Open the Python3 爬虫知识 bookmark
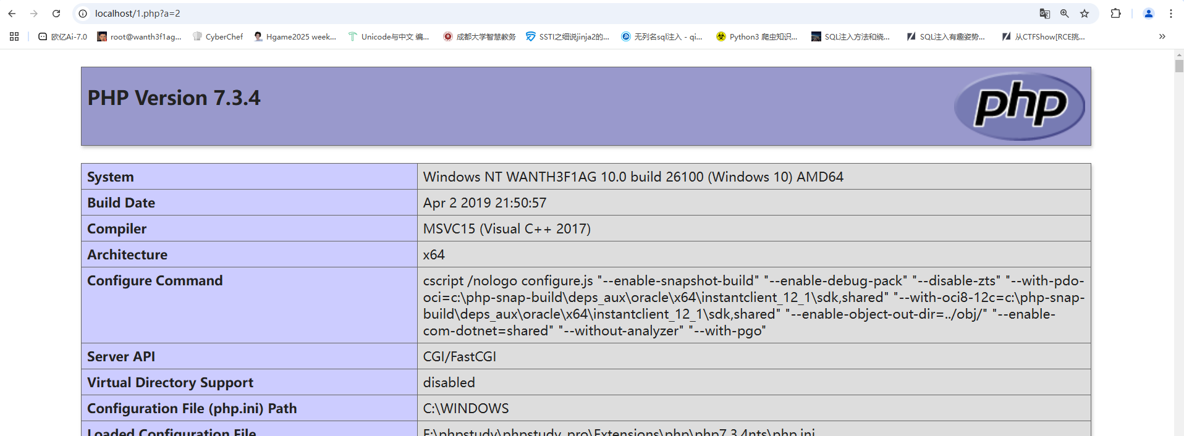This screenshot has width=1184, height=436. pyautogui.click(x=757, y=36)
